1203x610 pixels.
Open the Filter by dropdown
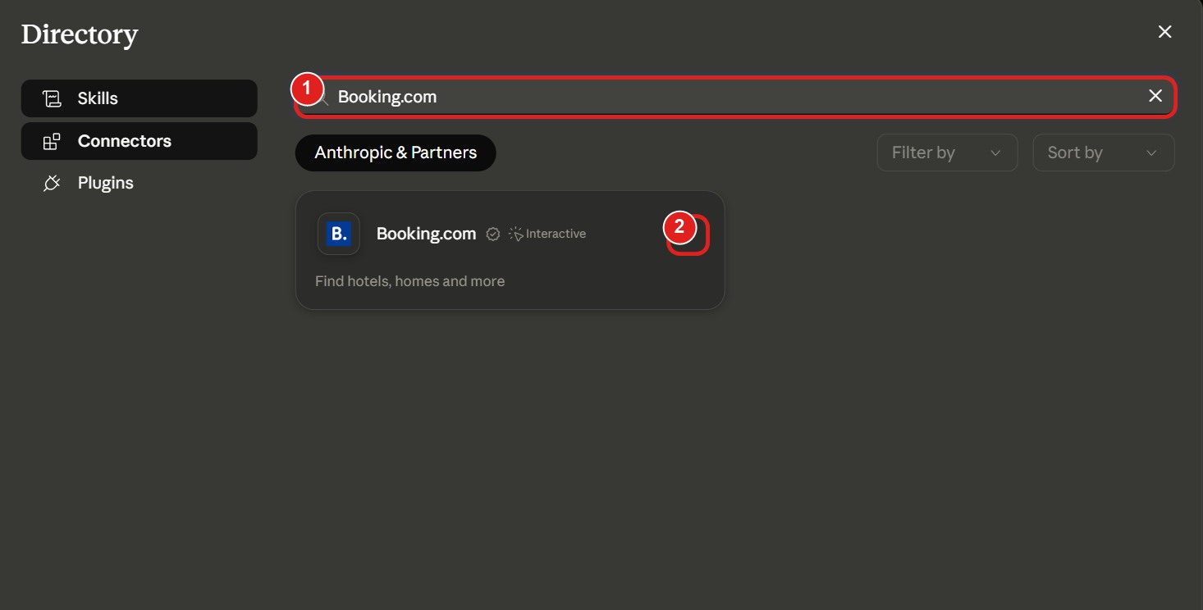click(947, 152)
